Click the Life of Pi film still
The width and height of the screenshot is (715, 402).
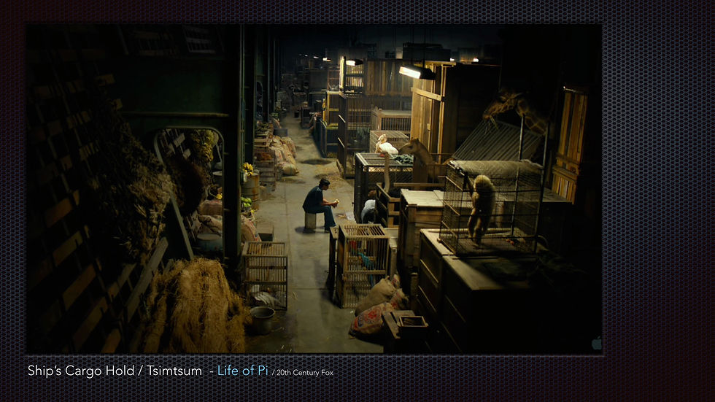314,189
